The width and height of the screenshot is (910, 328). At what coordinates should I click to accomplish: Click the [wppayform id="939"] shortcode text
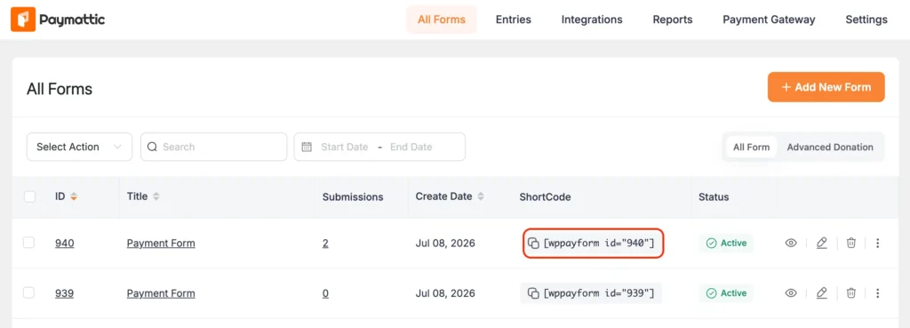tap(599, 293)
